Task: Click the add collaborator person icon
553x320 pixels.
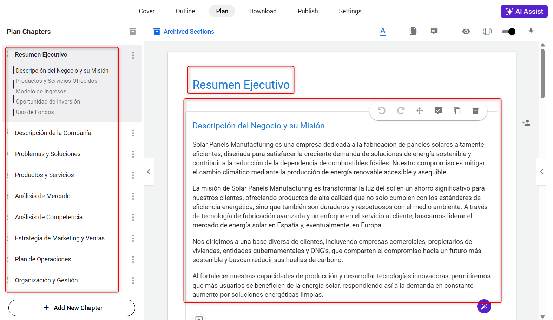Action: click(526, 123)
